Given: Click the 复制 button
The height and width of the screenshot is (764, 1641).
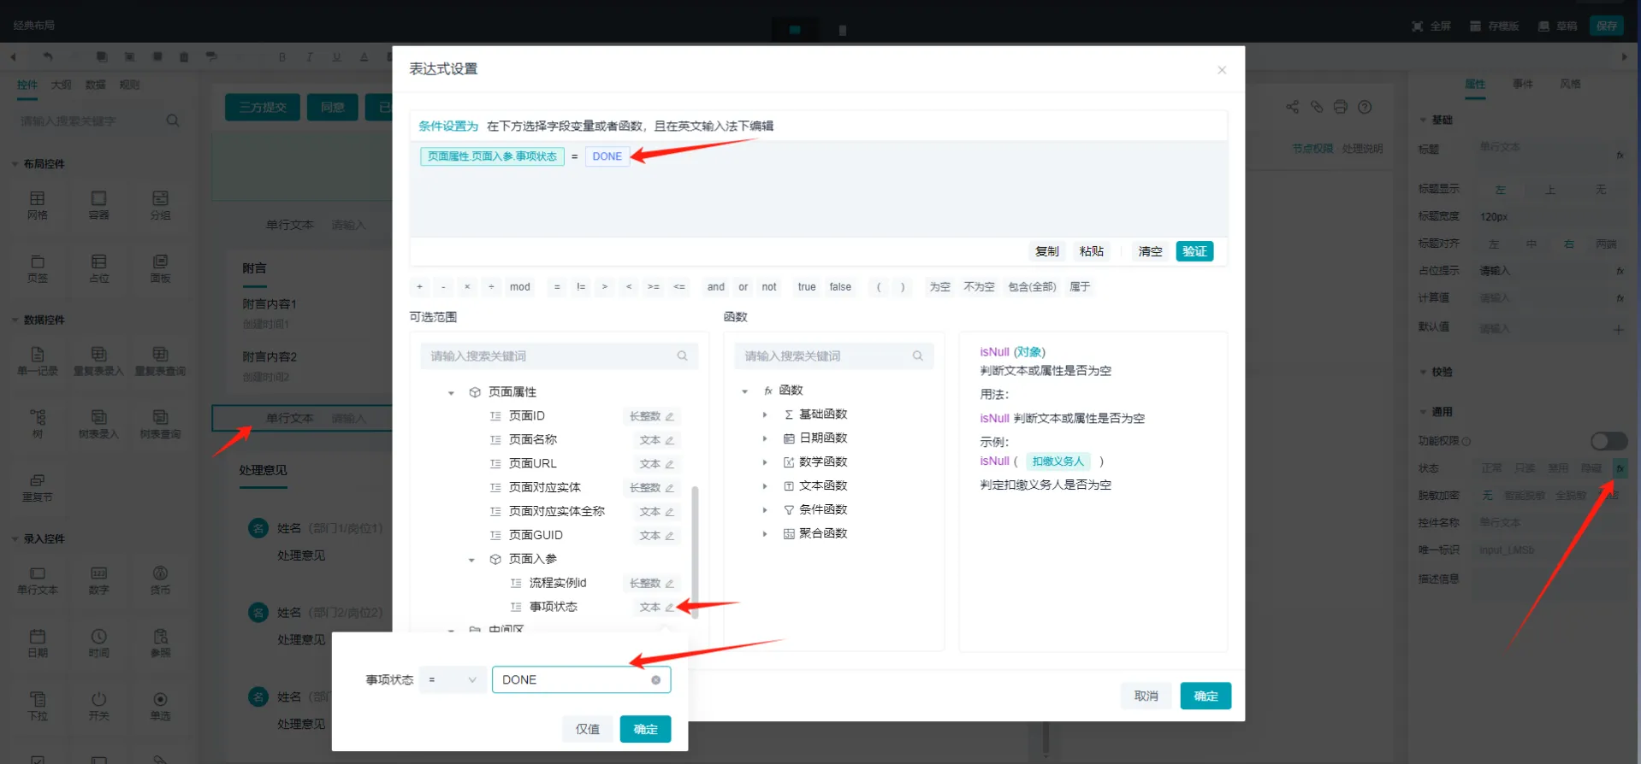Looking at the screenshot, I should pos(1047,251).
